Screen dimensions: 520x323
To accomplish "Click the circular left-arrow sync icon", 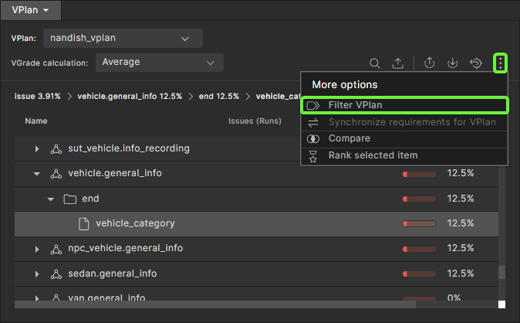I will click(476, 63).
